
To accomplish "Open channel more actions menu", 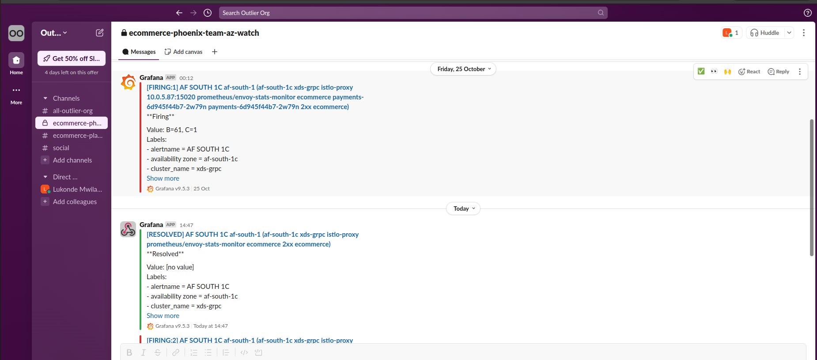I will pyautogui.click(x=804, y=33).
